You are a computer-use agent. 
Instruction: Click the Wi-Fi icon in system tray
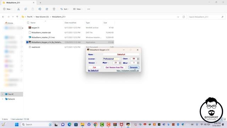tap(201, 124)
